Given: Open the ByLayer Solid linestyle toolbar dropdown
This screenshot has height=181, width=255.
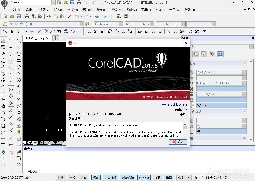Looking at the screenshot, I should point(152,24).
